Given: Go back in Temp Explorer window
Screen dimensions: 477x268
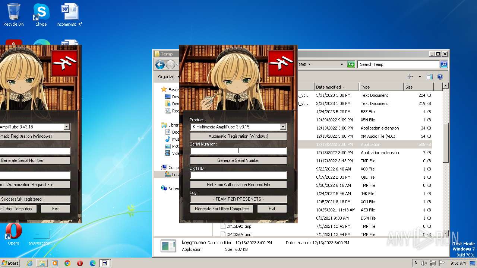Looking at the screenshot, I should [160, 65].
